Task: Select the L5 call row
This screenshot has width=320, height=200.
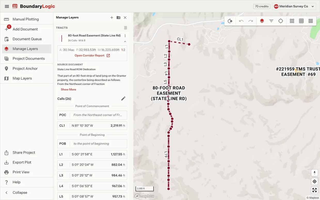Action: [x=92, y=196]
